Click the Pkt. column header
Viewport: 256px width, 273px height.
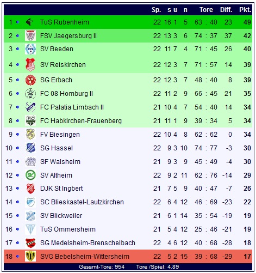click(x=245, y=10)
